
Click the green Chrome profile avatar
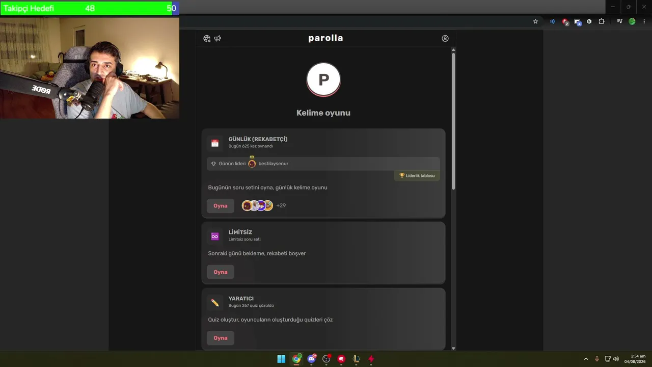(632, 21)
